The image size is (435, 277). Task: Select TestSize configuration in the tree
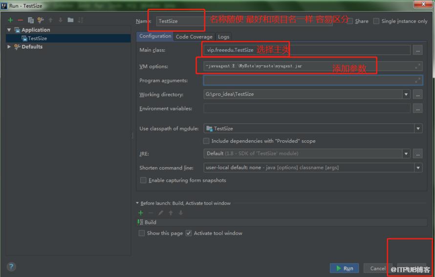[x=68, y=38]
